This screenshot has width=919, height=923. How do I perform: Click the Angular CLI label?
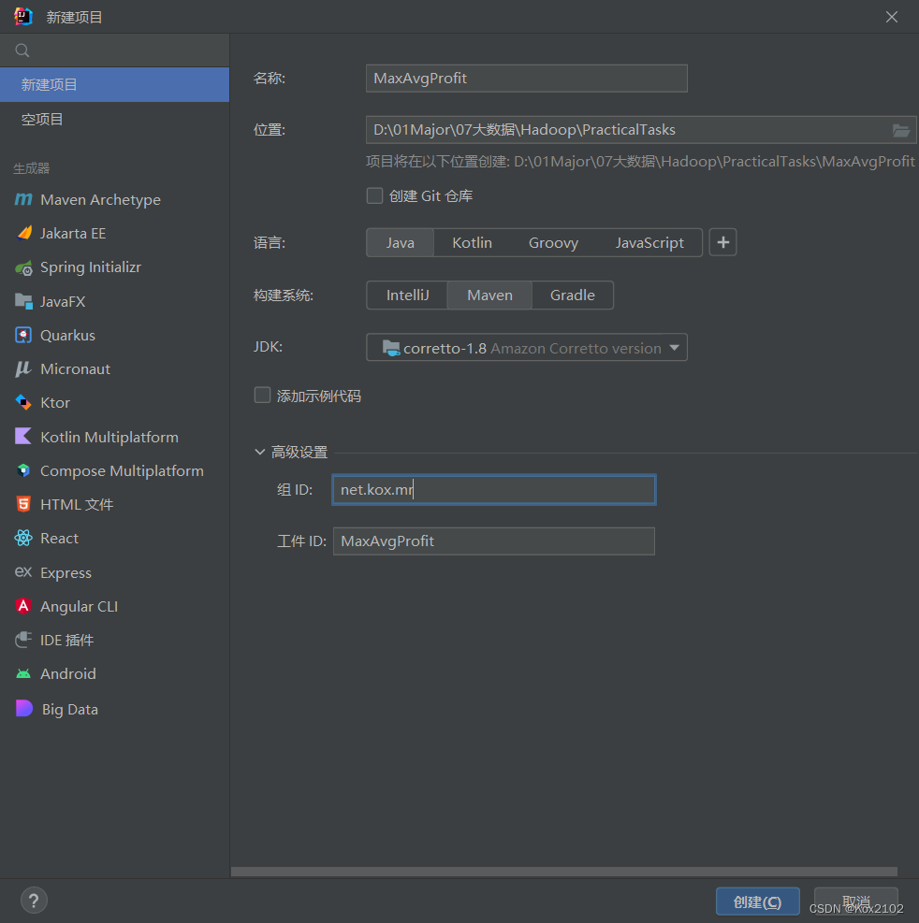coord(79,606)
